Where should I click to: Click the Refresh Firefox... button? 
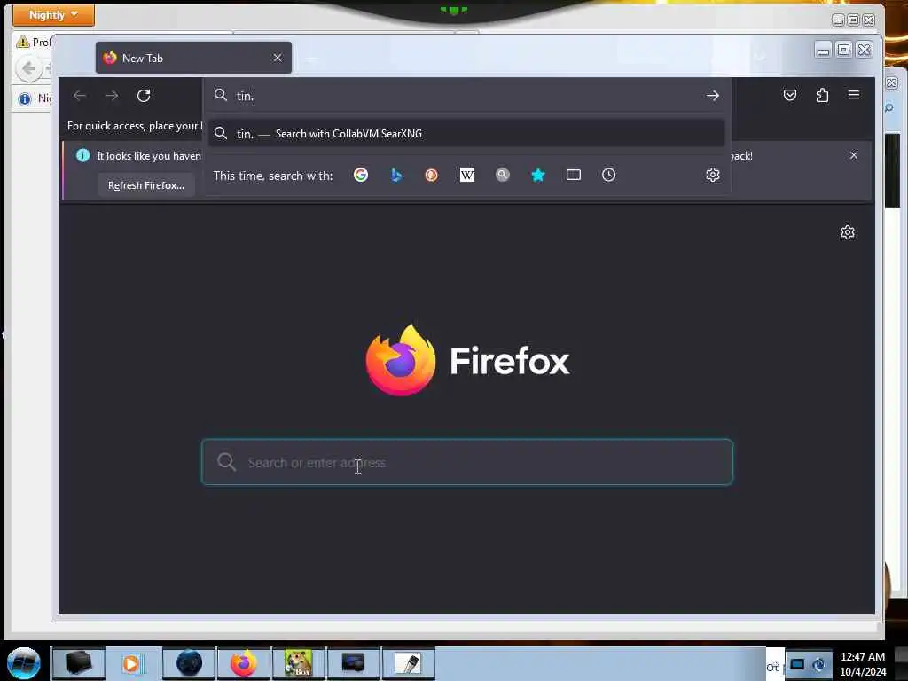(x=146, y=185)
